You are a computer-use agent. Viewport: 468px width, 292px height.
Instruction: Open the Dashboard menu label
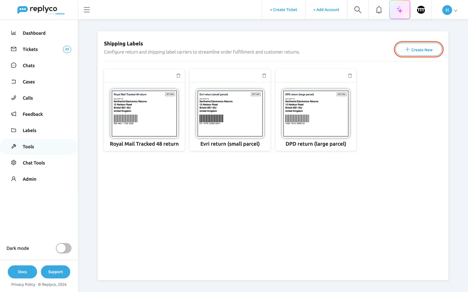click(34, 33)
